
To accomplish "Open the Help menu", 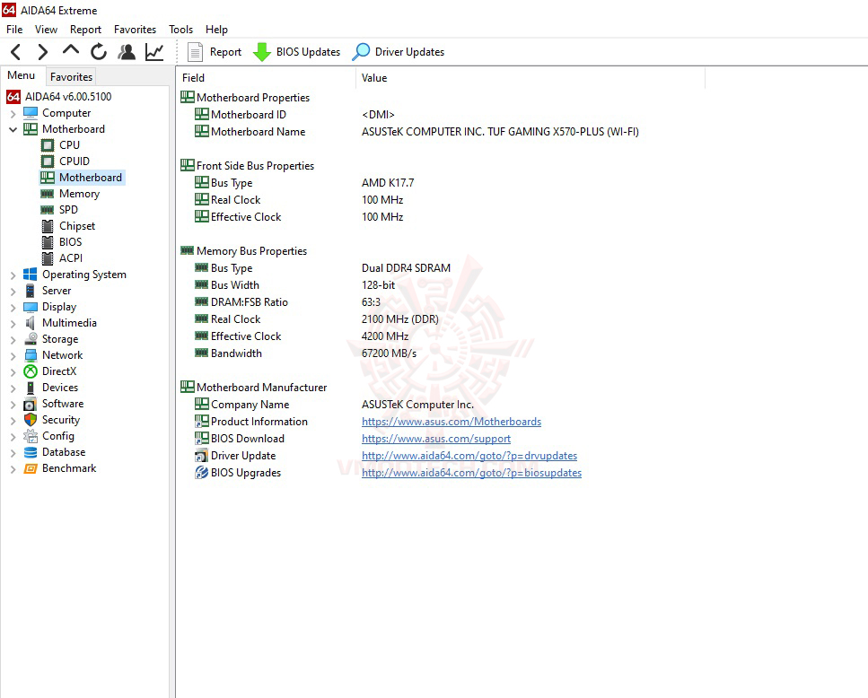I will pos(216,30).
